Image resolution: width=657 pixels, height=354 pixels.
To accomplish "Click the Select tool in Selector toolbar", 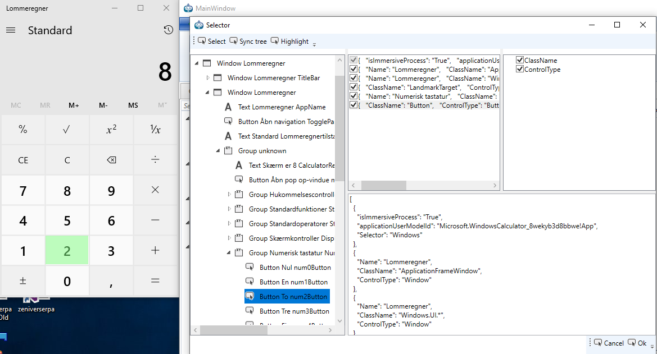I will [211, 41].
